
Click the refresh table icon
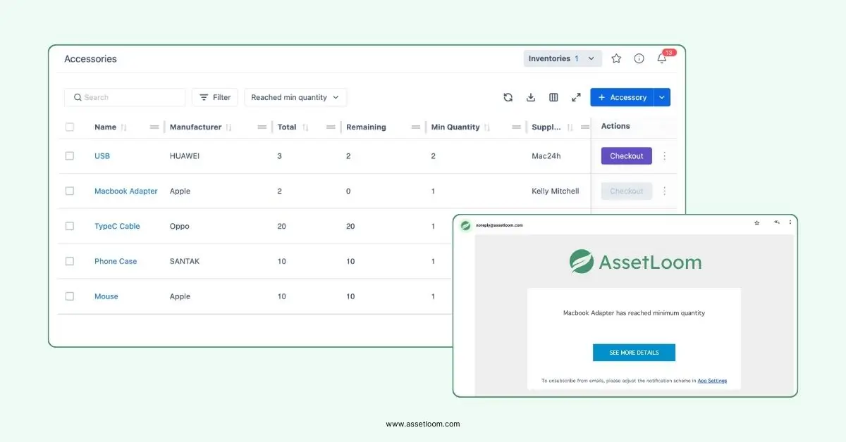click(x=508, y=98)
